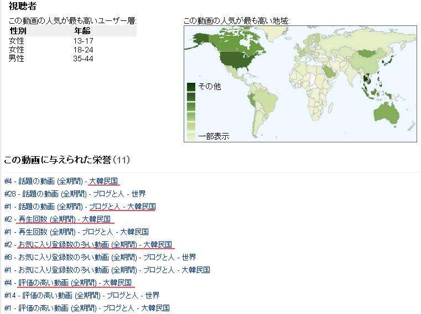Click the lightest legend swatch beside 一部表示
Screen dimensions: 421x314
[x=191, y=136]
